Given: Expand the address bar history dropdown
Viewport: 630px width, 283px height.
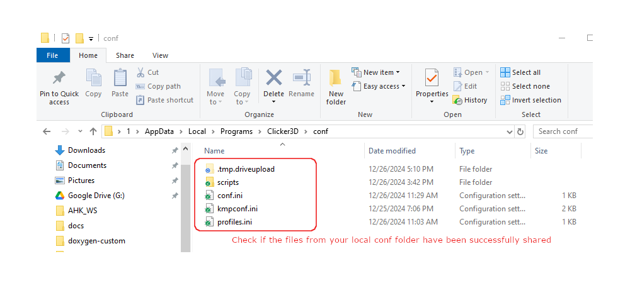Looking at the screenshot, I should pos(510,131).
